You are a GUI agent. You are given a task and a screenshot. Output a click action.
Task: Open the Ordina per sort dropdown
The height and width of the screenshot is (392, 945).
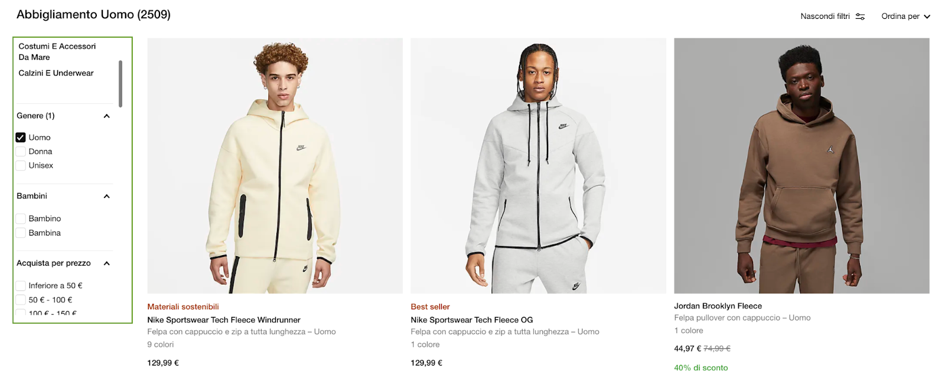pyautogui.click(x=905, y=17)
